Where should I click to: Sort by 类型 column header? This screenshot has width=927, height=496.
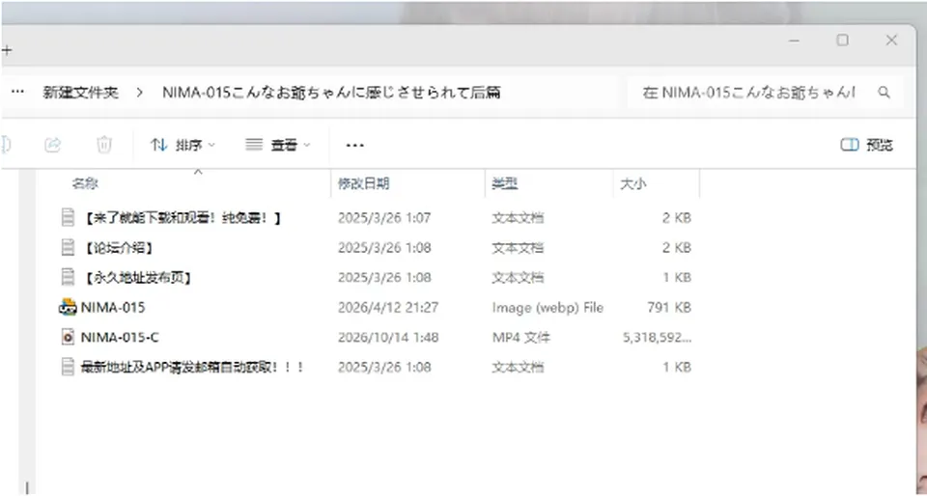click(x=505, y=183)
